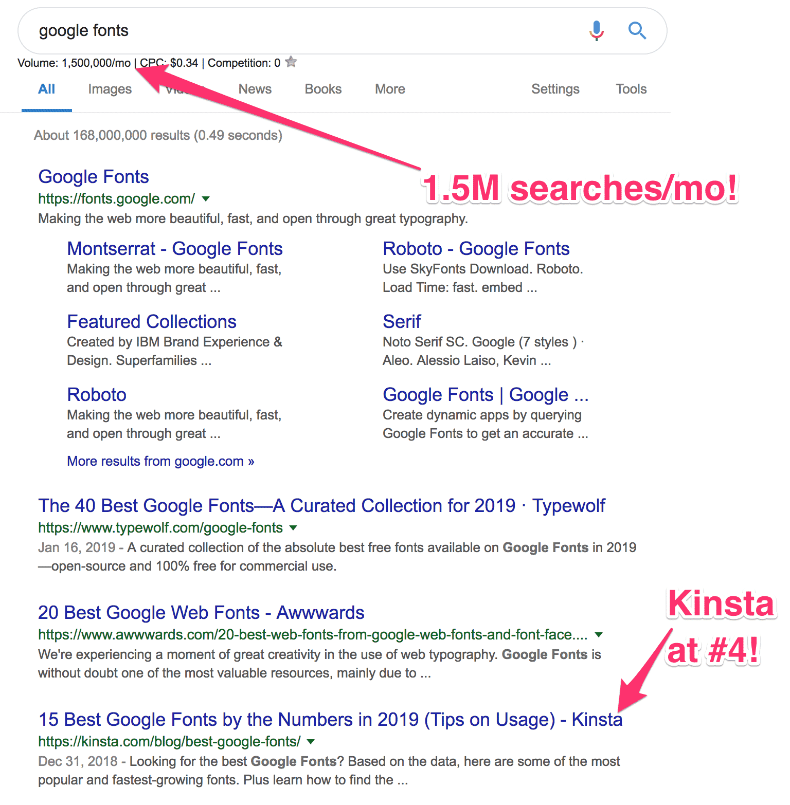Select the All tab
The height and width of the screenshot is (805, 790).
[46, 89]
